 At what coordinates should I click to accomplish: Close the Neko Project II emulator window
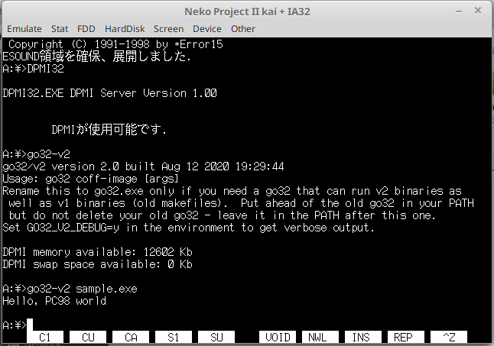pos(477,11)
